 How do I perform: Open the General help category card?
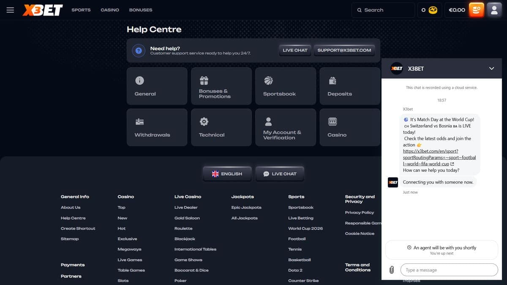(157, 86)
